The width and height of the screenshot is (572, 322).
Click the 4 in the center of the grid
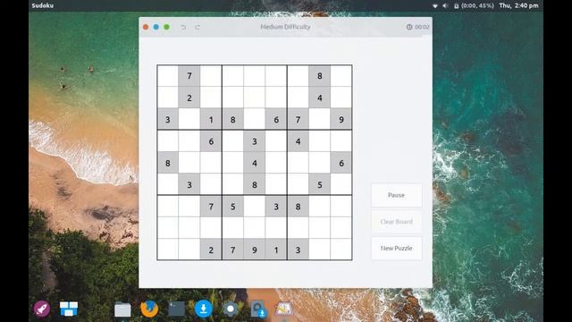click(x=254, y=163)
